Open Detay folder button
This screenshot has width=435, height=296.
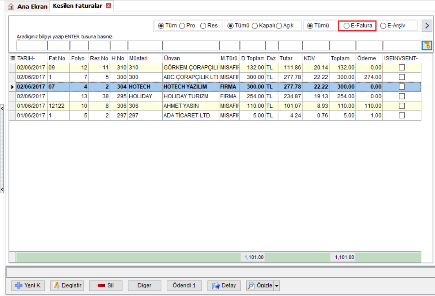(224, 285)
